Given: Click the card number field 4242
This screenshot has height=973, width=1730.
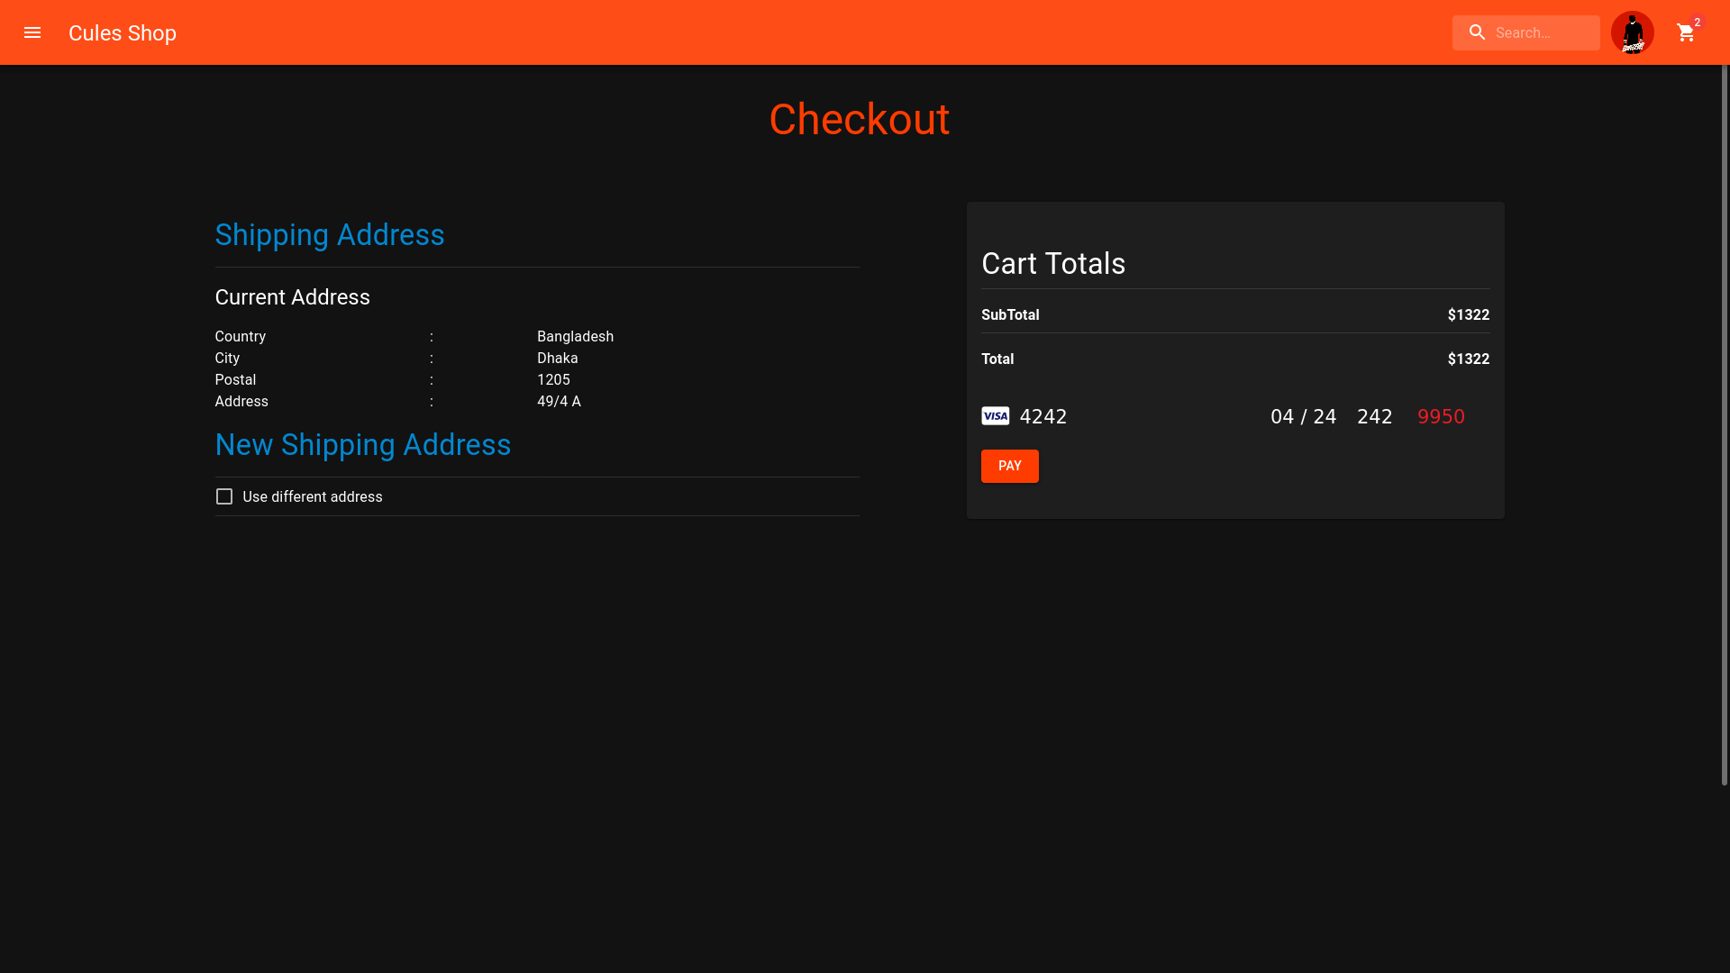Looking at the screenshot, I should click(x=1043, y=416).
